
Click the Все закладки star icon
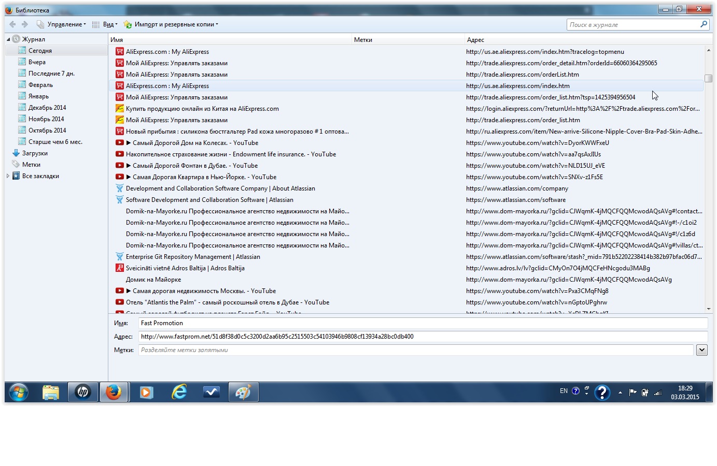16,176
